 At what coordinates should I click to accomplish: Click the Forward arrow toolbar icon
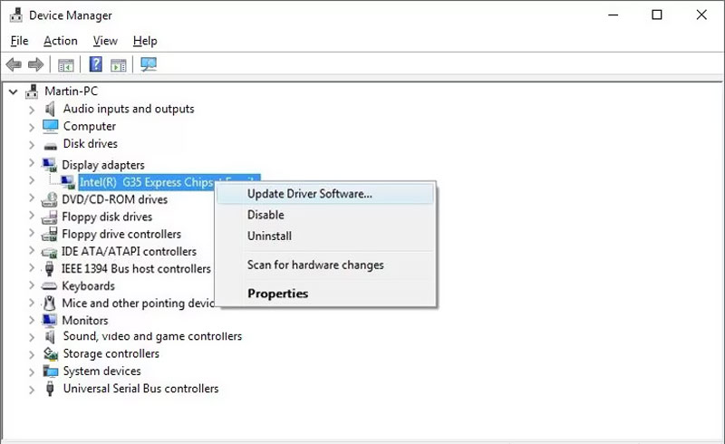point(35,64)
